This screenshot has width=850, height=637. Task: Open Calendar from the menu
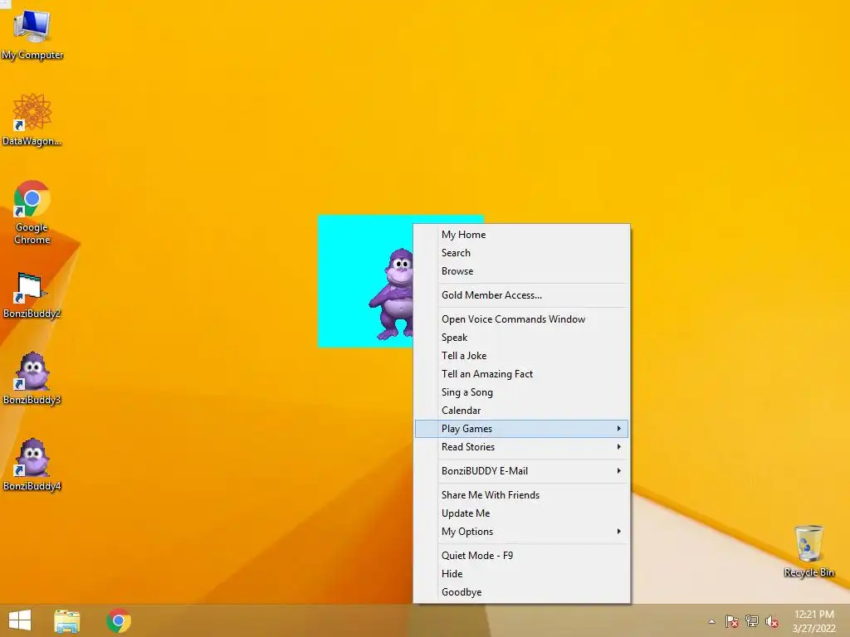click(521, 411)
